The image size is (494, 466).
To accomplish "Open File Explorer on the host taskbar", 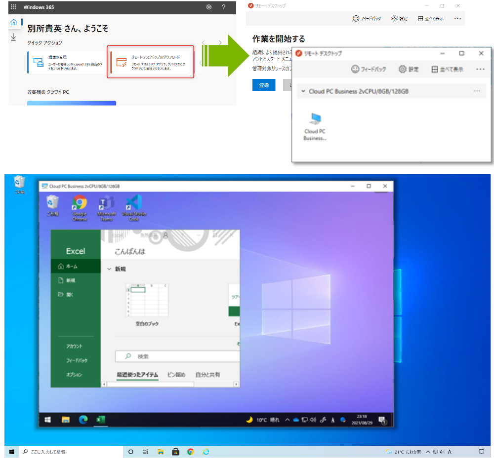I will [x=161, y=452].
